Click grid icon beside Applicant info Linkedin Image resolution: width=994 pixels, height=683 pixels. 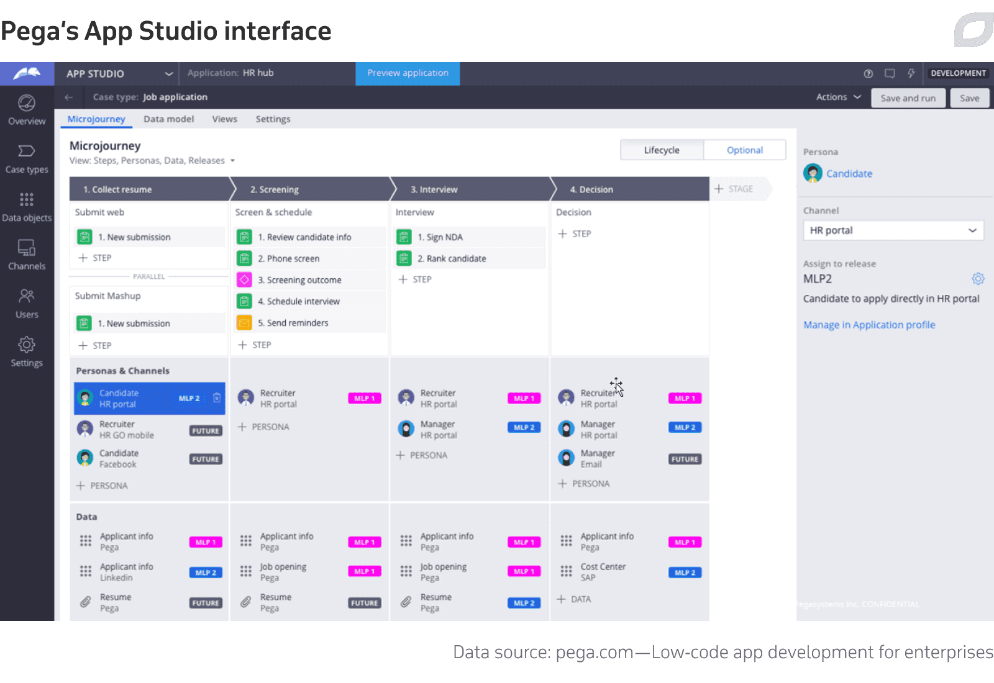pos(86,571)
